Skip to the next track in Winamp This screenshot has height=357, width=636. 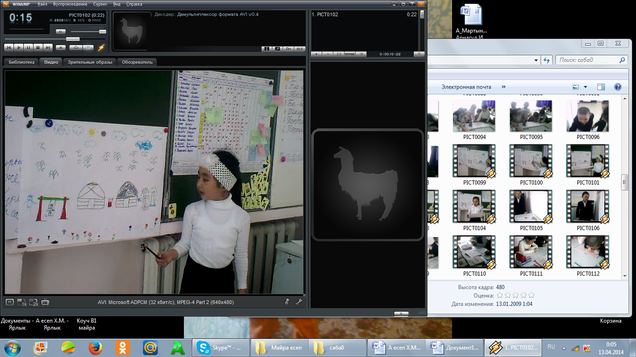(x=47, y=47)
